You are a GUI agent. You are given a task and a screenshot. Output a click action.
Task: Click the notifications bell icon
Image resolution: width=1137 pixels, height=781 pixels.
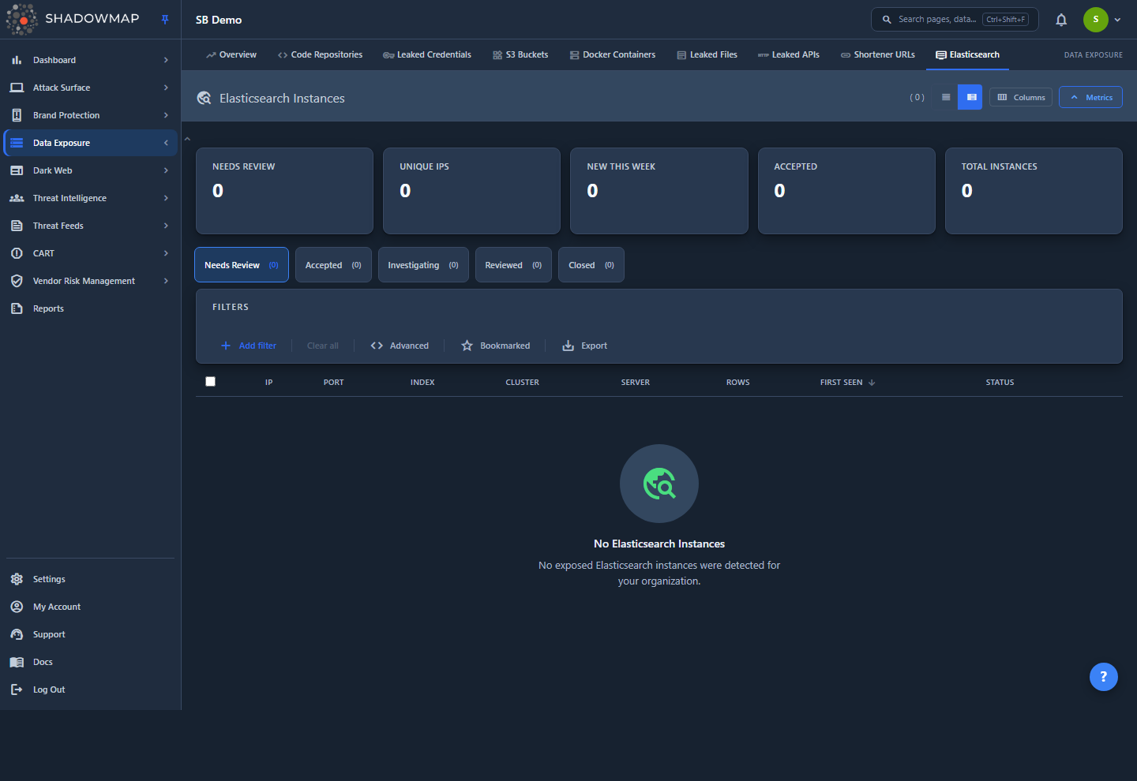coord(1061,20)
